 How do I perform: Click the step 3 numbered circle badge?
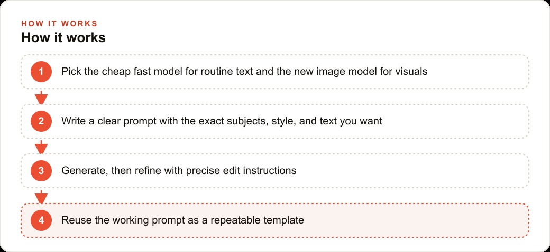coord(41,171)
